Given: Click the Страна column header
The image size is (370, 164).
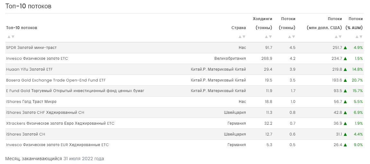Looking at the screenshot, I should 239,27.
